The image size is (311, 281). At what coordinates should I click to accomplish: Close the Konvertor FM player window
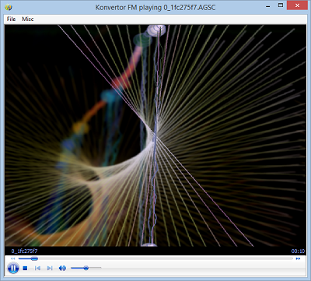(x=297, y=5)
